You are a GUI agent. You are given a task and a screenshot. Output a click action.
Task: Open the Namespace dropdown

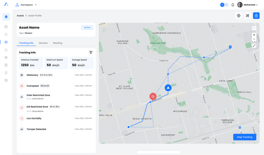click(26, 5)
